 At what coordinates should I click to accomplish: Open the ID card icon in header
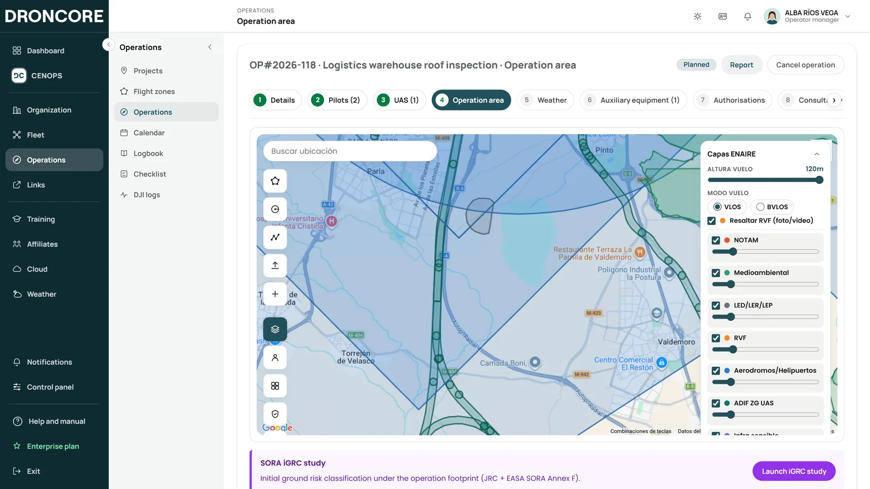(723, 16)
